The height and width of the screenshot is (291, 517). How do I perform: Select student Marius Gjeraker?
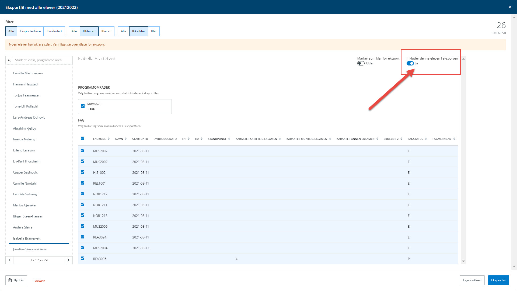point(25,205)
